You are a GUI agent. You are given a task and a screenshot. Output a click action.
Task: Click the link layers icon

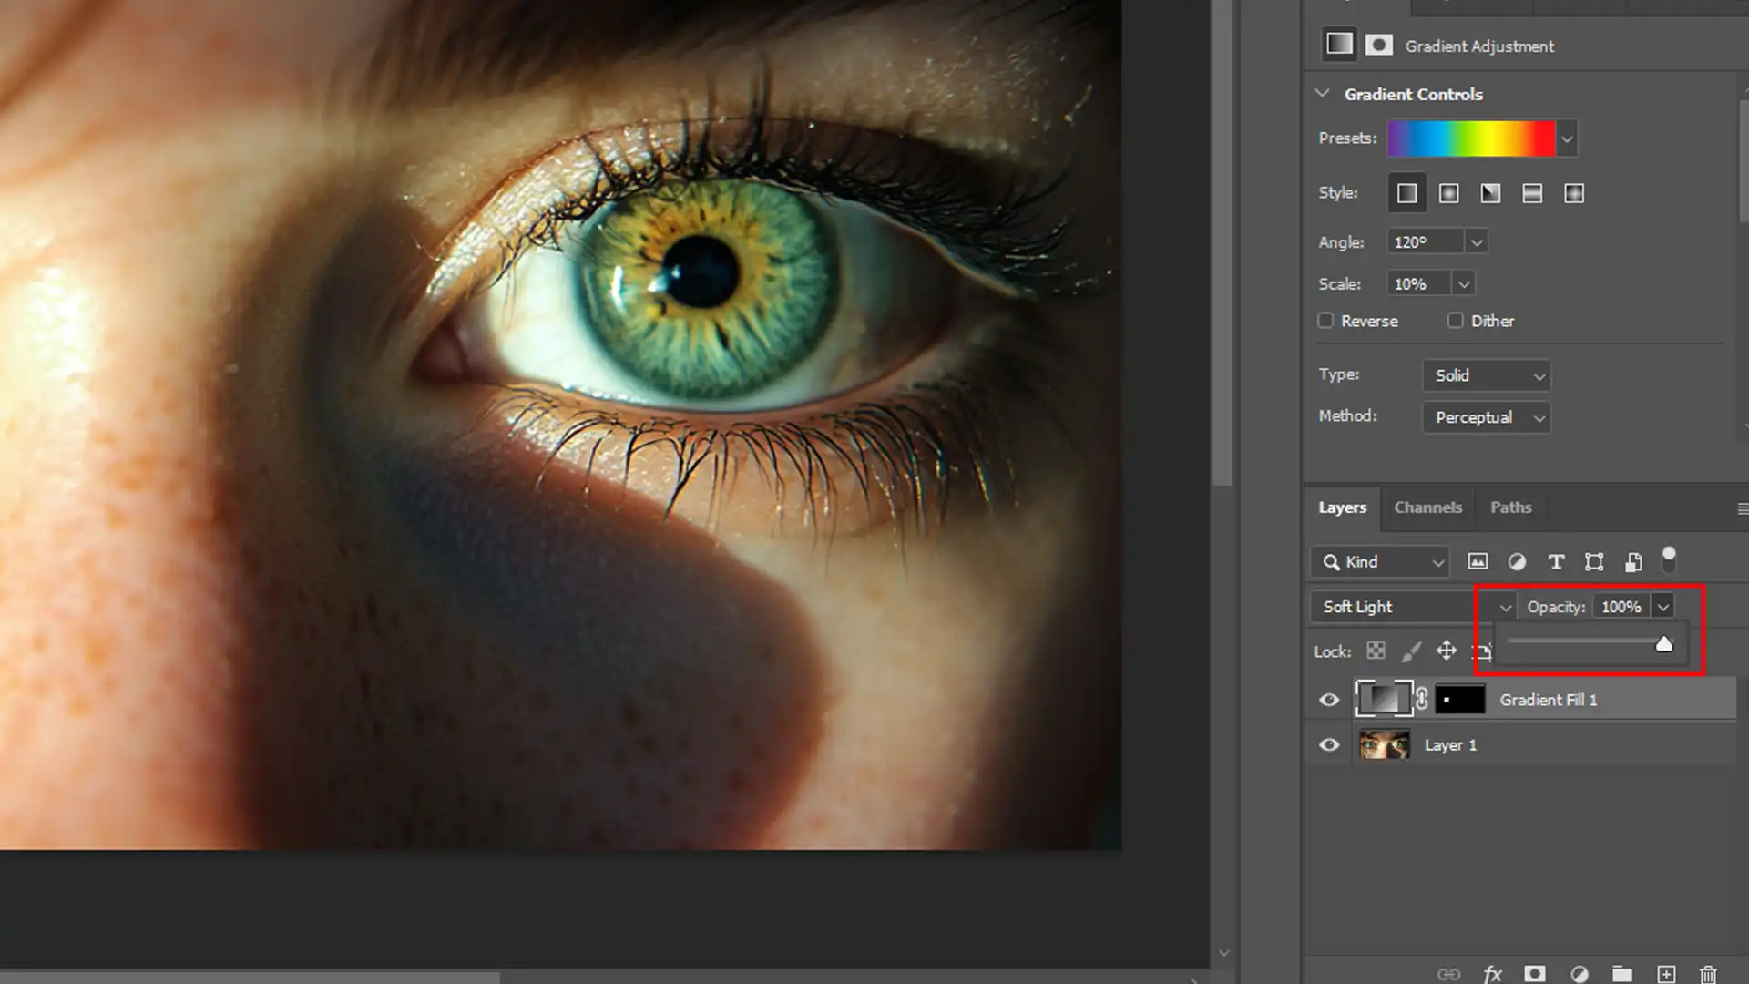(1448, 974)
